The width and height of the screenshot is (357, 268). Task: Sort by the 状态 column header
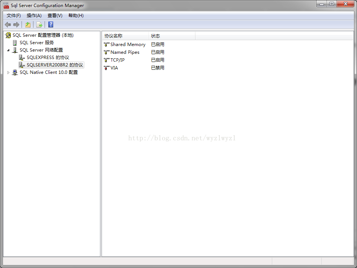(172, 36)
